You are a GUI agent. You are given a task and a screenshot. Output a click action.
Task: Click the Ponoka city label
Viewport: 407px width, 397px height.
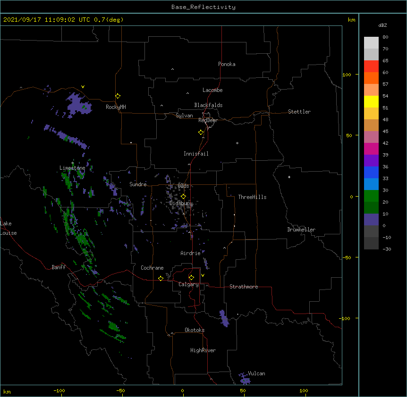(227, 64)
